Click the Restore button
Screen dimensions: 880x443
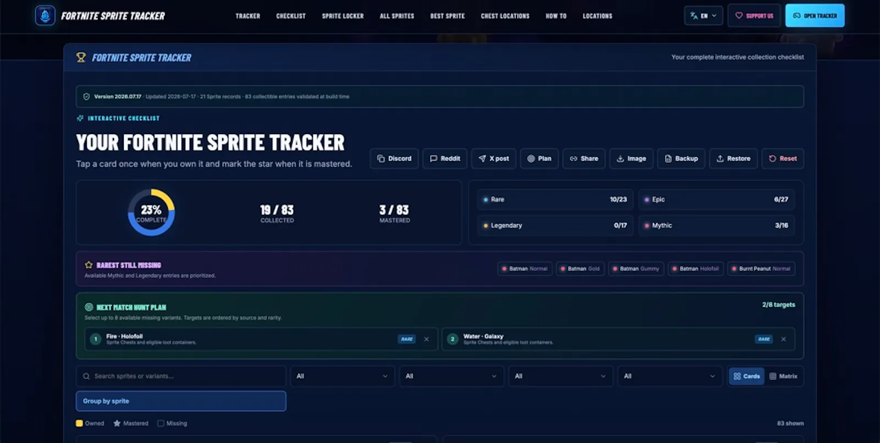733,158
